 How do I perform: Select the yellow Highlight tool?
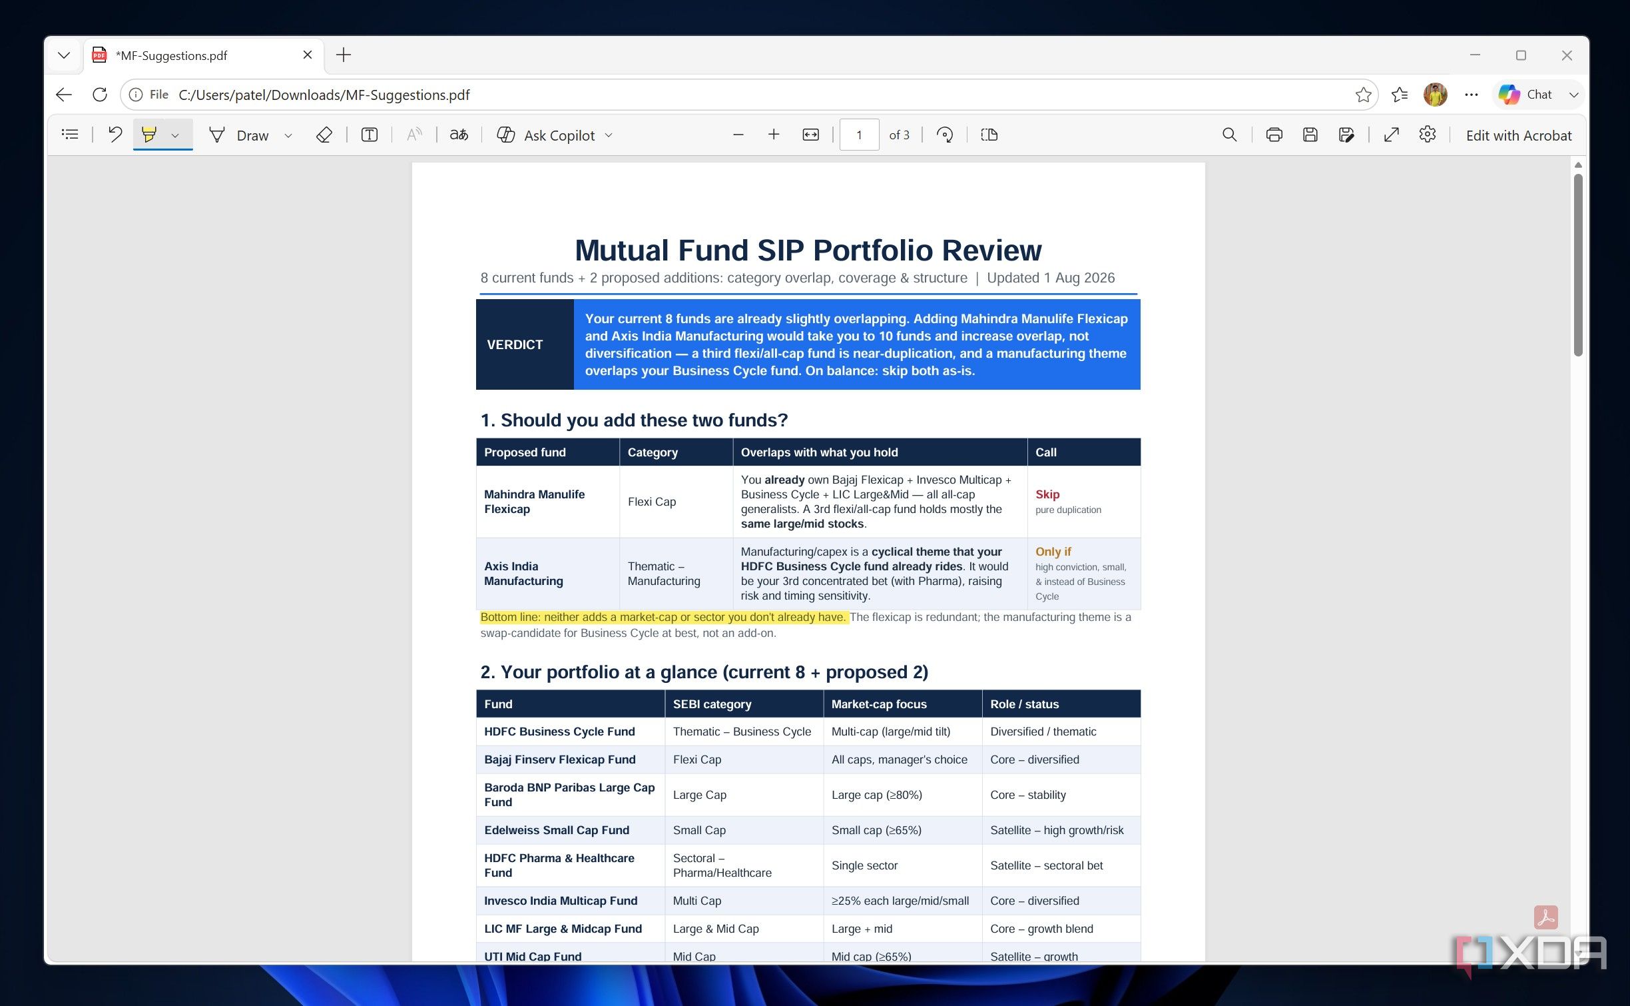pyautogui.click(x=149, y=135)
